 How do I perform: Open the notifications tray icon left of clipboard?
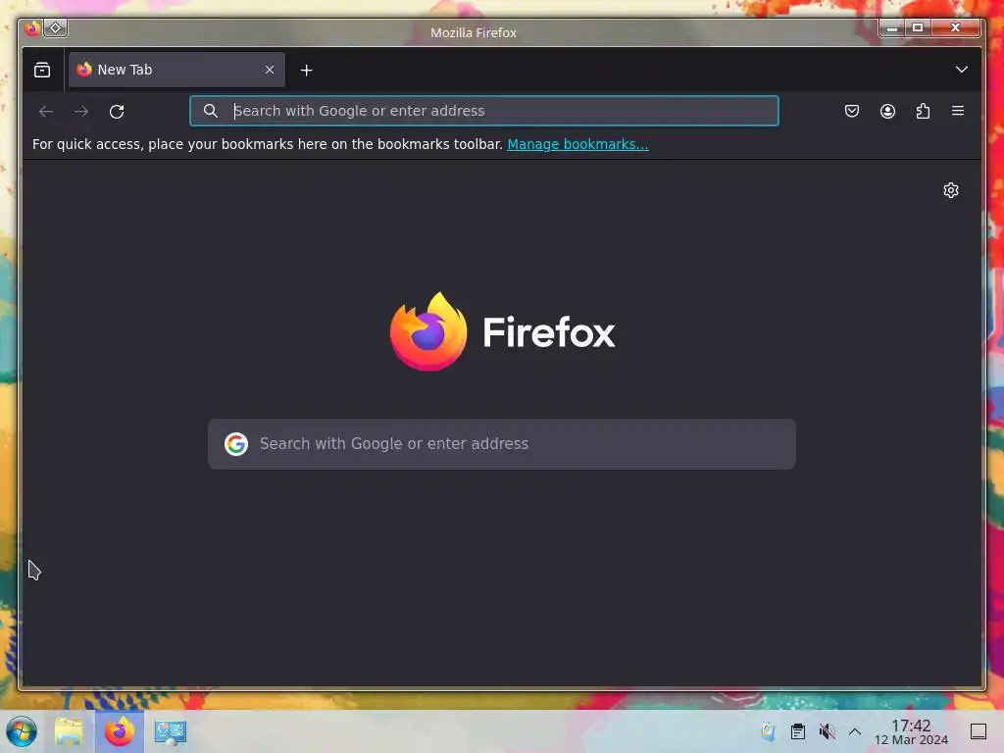pyautogui.click(x=769, y=731)
